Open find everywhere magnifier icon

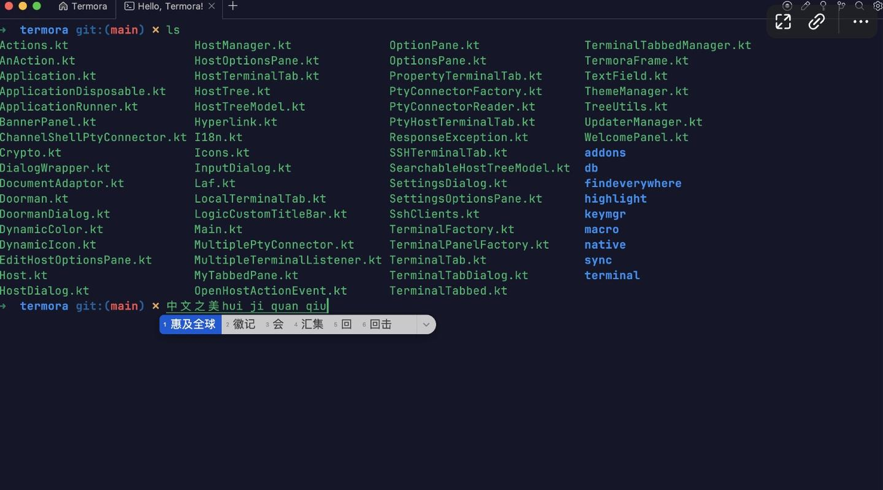point(860,6)
